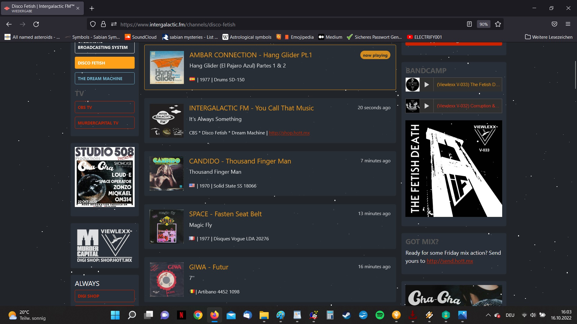
Task: Bookmark page with the star icon
Action: tap(498, 24)
